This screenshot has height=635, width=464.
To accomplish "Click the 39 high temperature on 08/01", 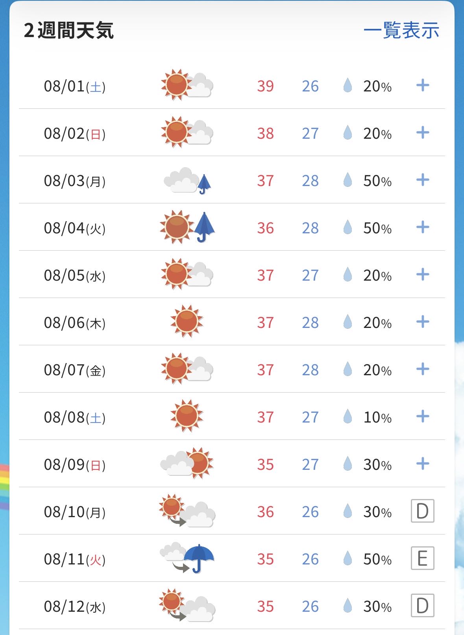I will tap(265, 86).
